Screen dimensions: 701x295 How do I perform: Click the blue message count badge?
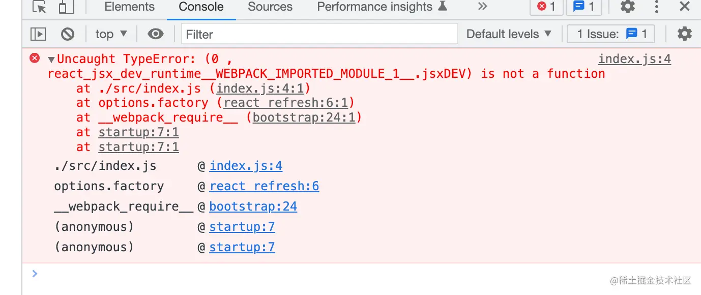point(583,7)
